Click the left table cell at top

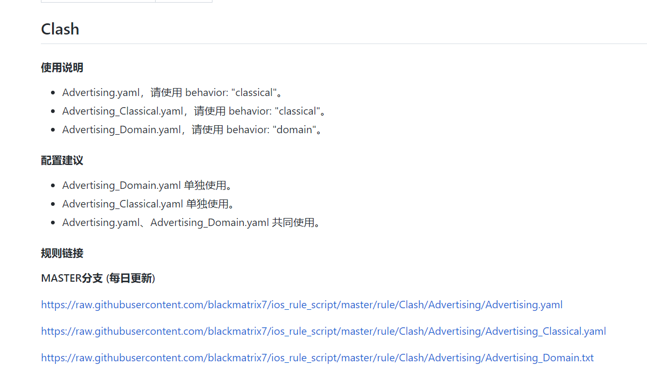pos(97,1)
